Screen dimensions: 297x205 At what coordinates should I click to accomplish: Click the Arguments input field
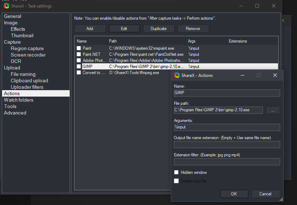coord(227,127)
